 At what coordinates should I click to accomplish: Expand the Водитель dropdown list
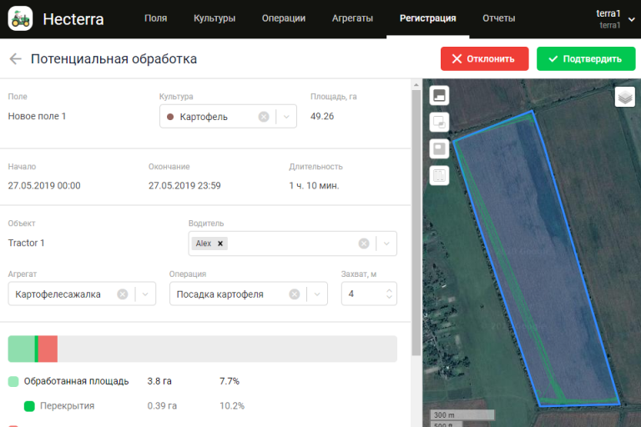coord(385,244)
